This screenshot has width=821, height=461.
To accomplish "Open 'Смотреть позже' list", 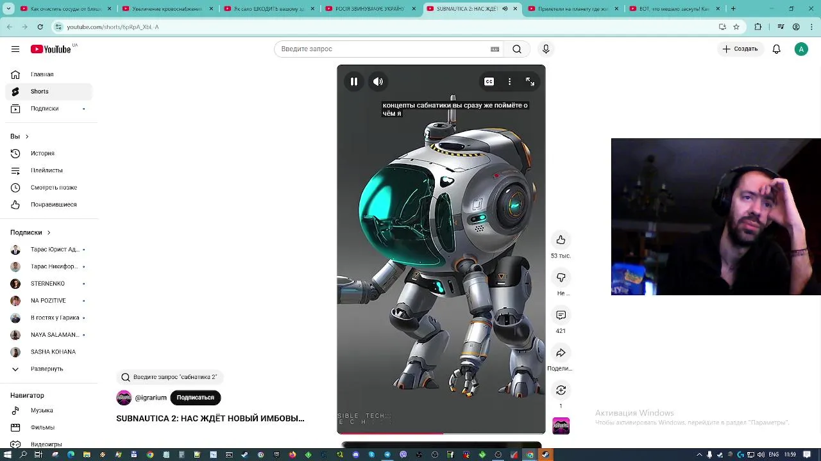I will tap(48, 188).
